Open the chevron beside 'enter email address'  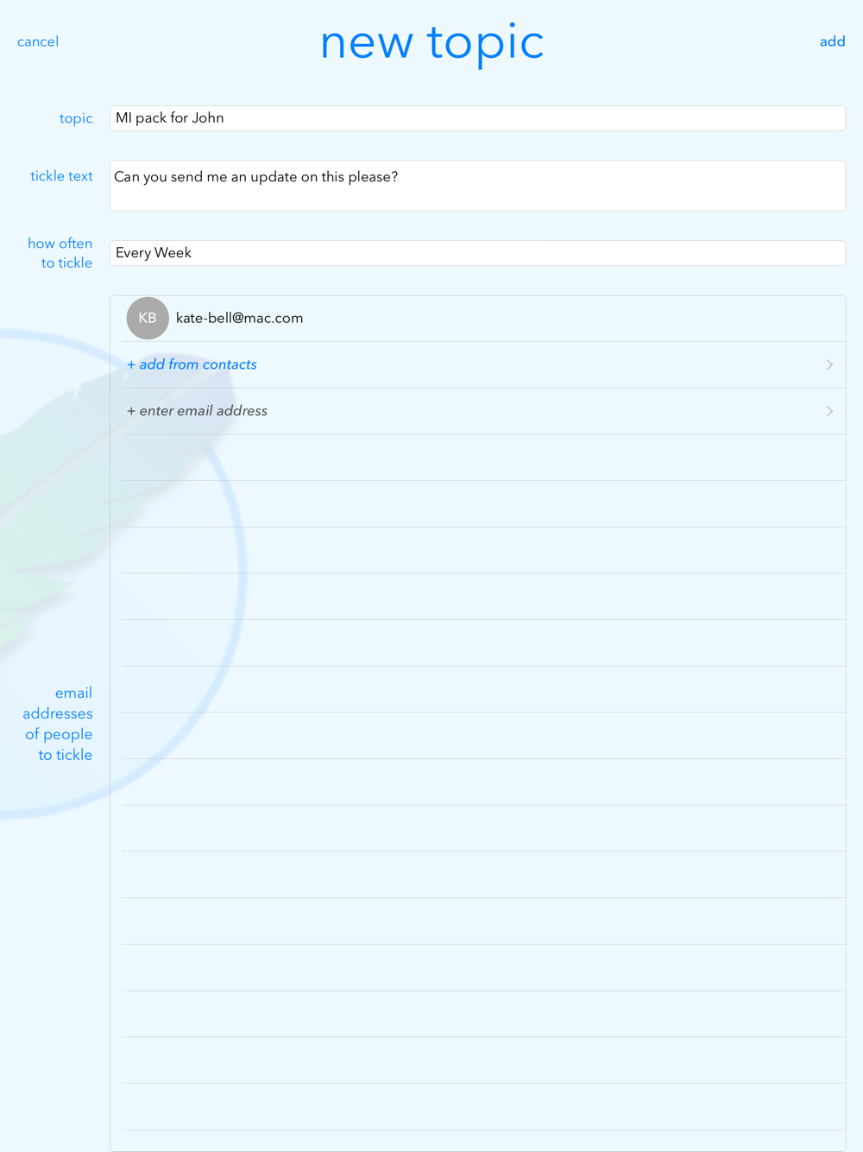[x=829, y=411]
